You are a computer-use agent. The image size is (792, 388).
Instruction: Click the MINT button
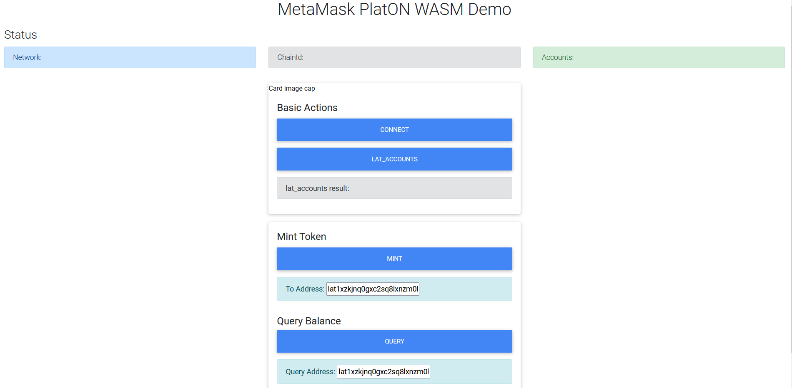(394, 259)
